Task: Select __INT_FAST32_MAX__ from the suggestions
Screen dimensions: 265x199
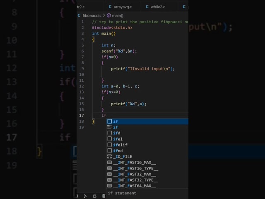Action: tap(147, 174)
